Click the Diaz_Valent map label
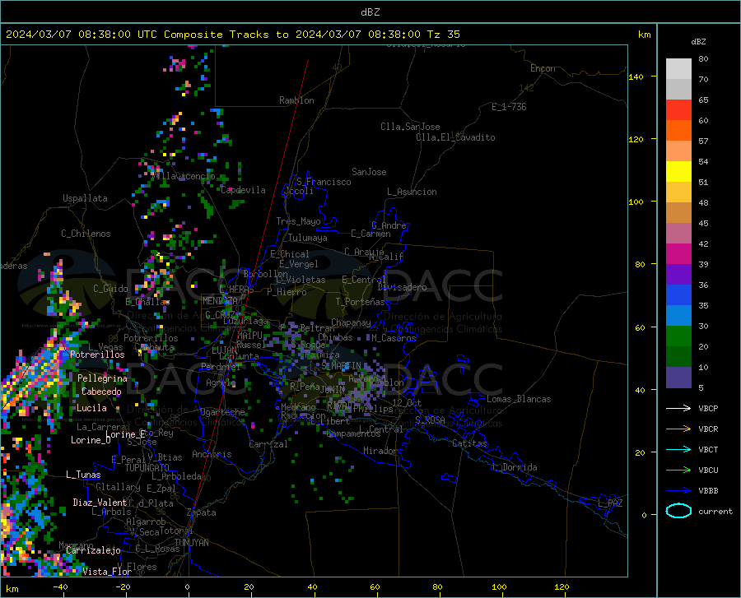The image size is (741, 598). click(100, 503)
